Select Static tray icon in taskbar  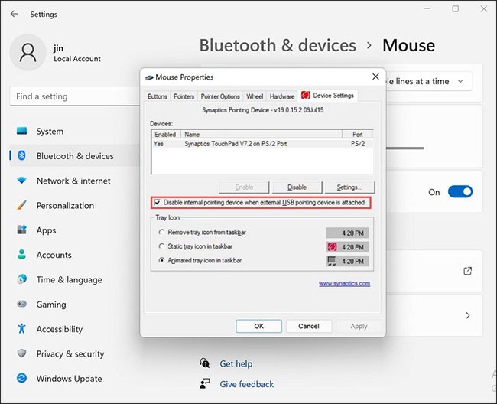(160, 246)
